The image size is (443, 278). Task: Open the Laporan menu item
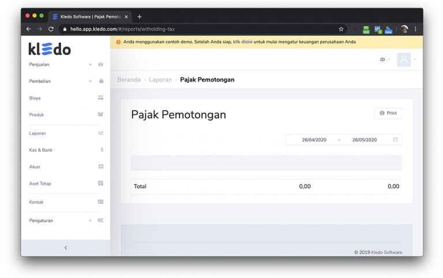(x=37, y=133)
